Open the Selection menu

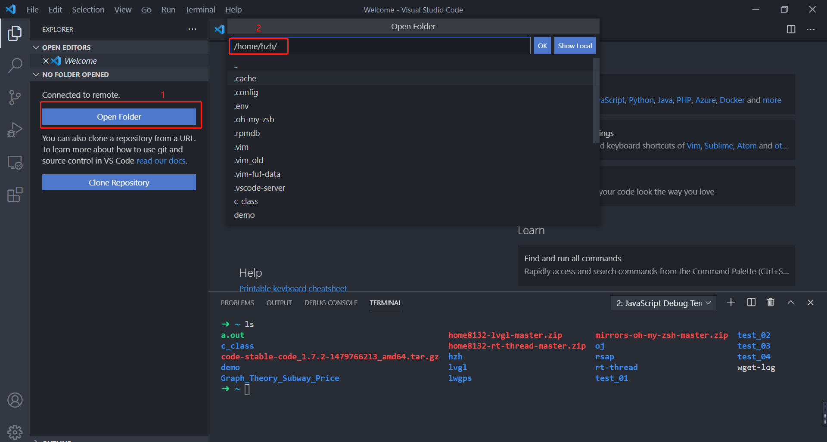(x=88, y=9)
